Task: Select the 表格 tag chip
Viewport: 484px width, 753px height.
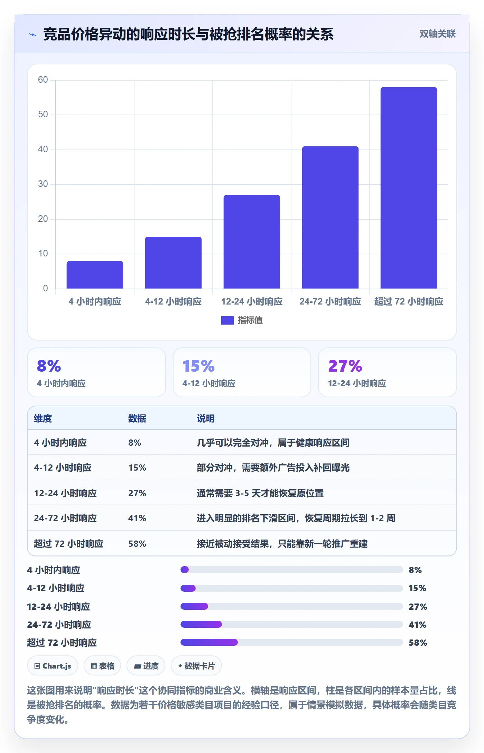Action: point(102,666)
